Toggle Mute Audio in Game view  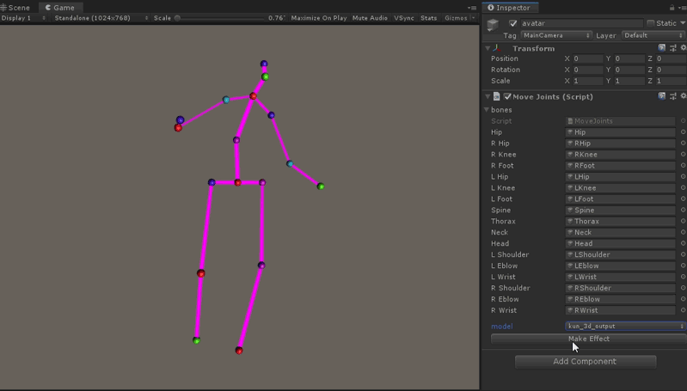pos(370,18)
